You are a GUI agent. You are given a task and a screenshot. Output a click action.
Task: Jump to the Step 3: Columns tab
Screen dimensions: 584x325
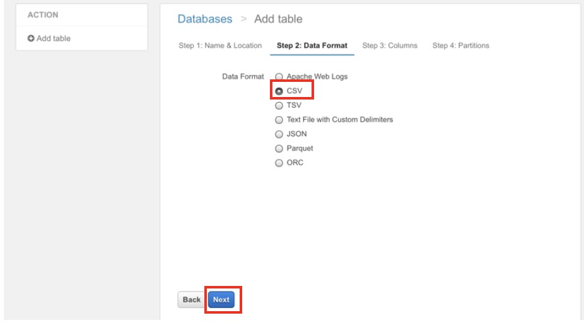point(390,46)
